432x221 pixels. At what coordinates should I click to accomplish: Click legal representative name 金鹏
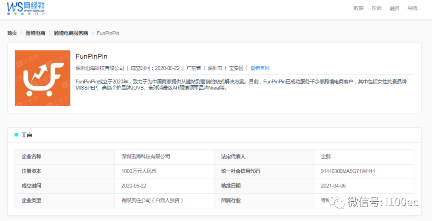point(326,157)
